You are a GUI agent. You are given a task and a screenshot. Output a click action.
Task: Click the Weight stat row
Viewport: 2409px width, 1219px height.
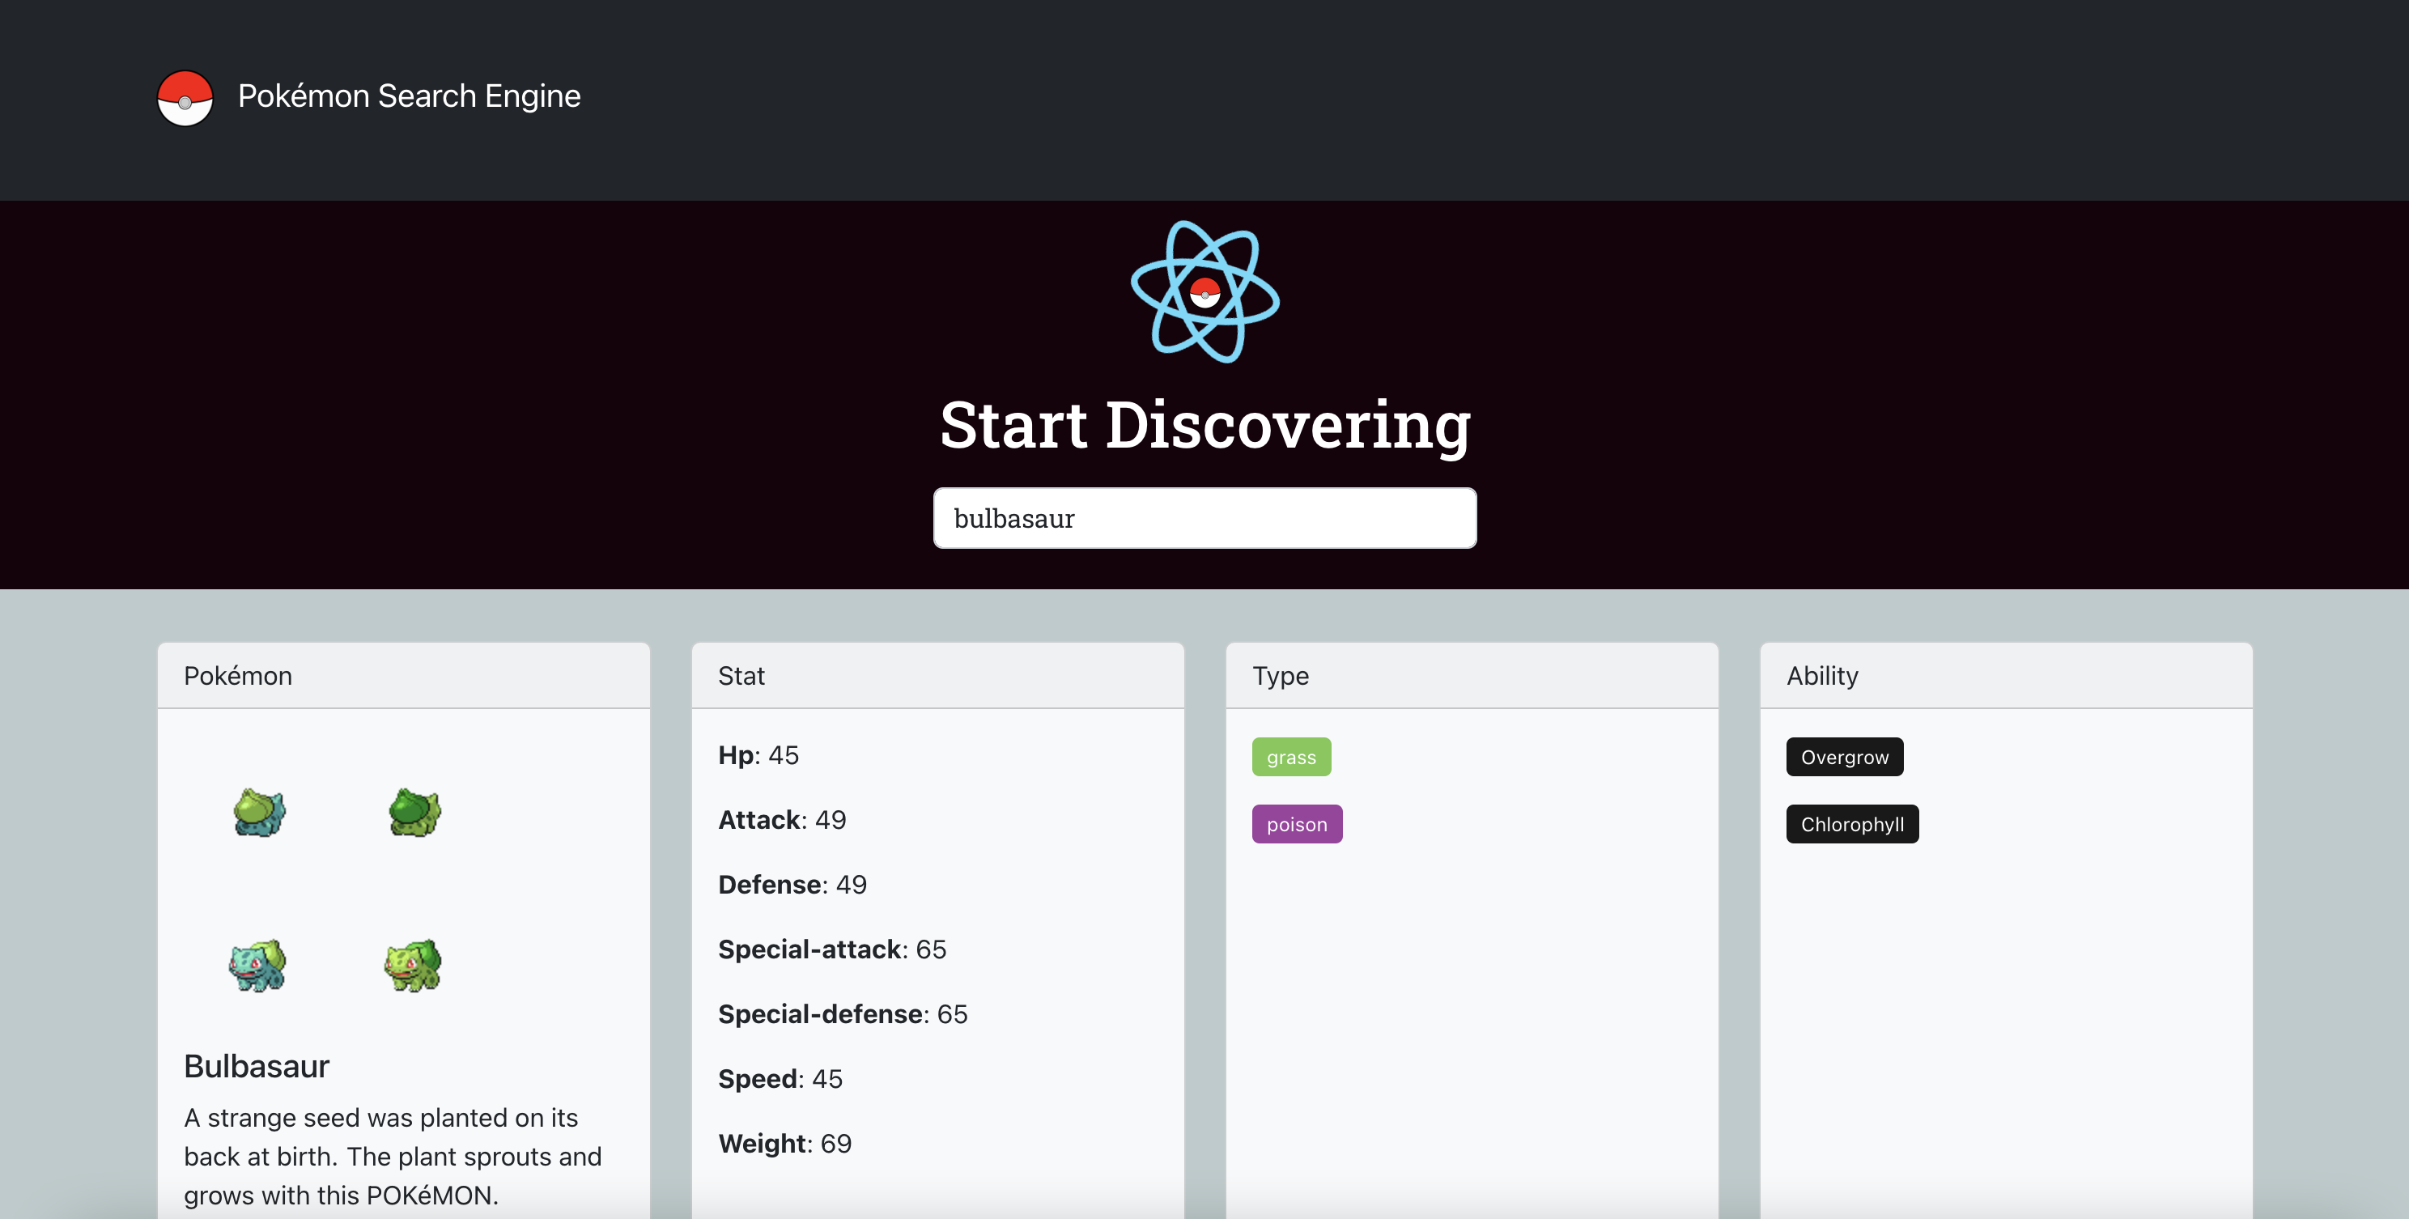(x=784, y=1145)
